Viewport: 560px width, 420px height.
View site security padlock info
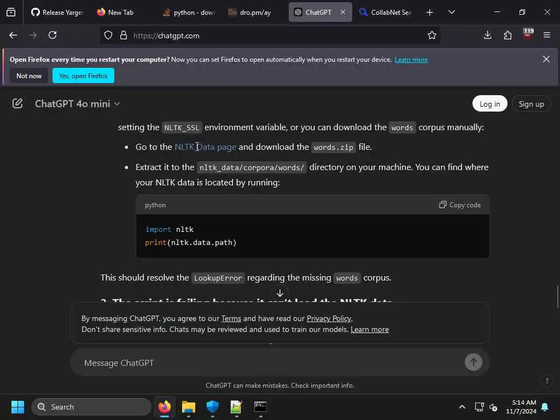point(124,36)
